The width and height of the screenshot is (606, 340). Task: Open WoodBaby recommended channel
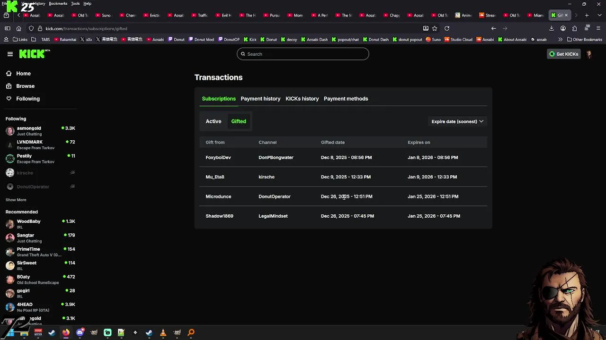click(40, 224)
